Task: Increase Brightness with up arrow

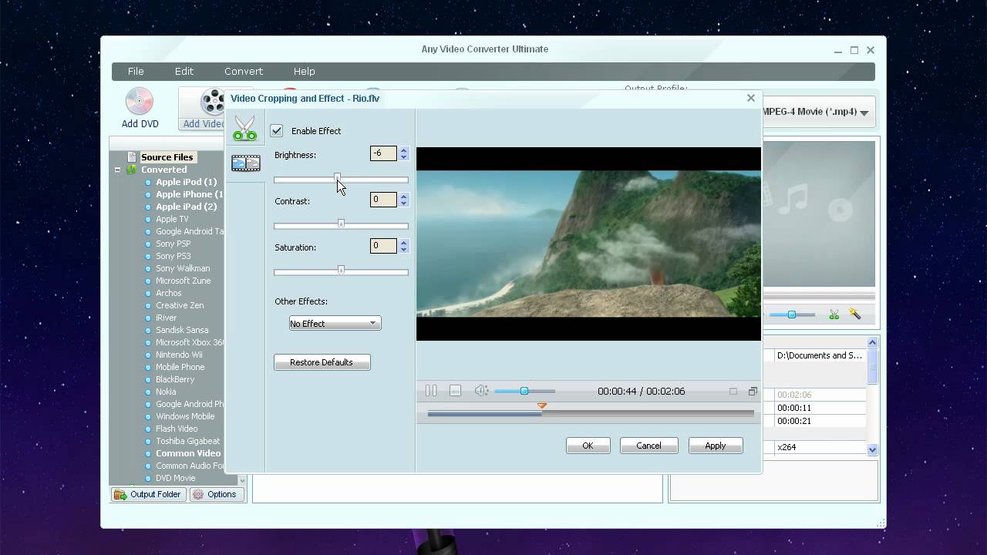Action: point(403,150)
